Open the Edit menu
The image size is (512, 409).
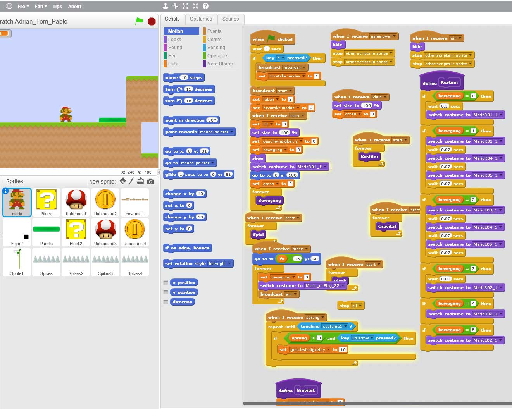point(41,6)
